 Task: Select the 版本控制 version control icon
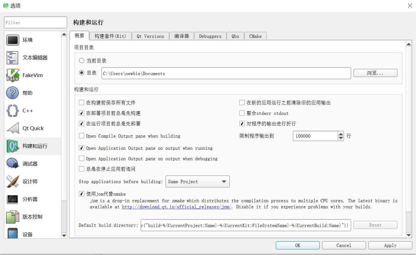[13, 217]
